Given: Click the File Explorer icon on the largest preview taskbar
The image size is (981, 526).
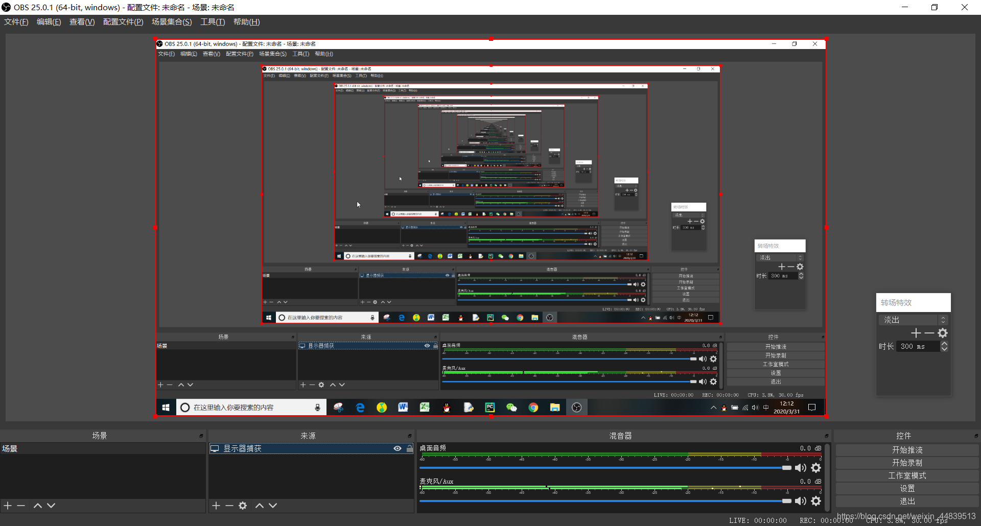Looking at the screenshot, I should [x=555, y=408].
